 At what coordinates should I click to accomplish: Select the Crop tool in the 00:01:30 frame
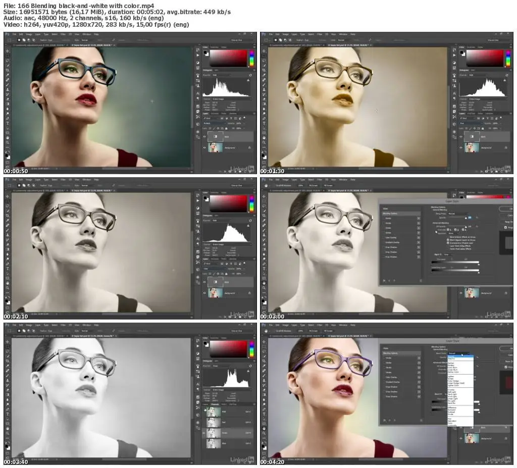pos(263,70)
